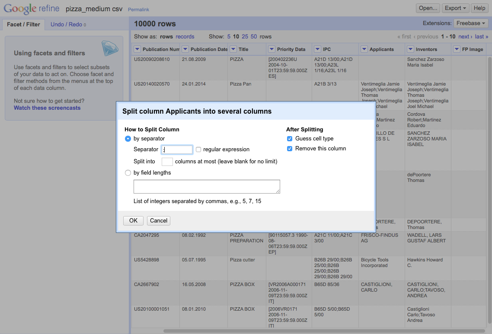The image size is (492, 334).
Task: Open the Applicants column menu arrow
Action: click(364, 49)
